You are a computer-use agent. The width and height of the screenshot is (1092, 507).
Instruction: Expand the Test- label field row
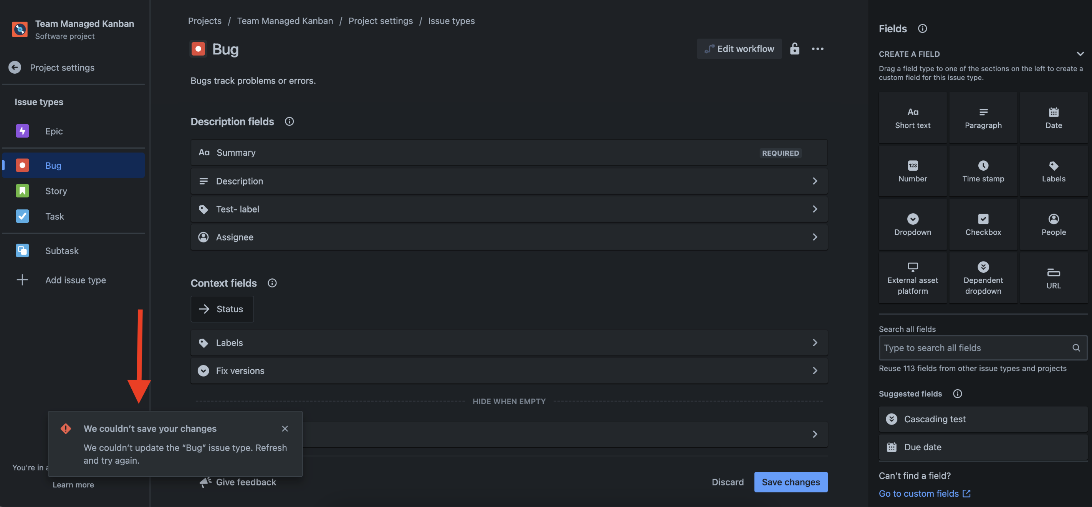(509, 209)
